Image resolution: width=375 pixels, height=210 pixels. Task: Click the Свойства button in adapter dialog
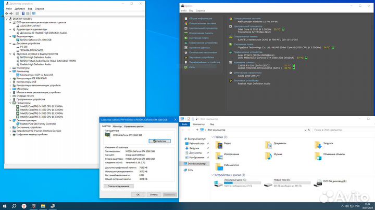[x=159, y=141]
